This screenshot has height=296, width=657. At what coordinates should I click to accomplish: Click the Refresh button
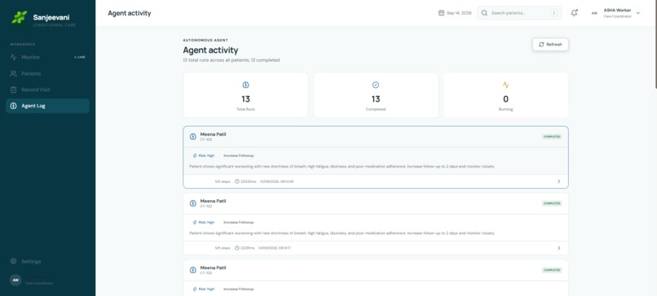click(550, 44)
